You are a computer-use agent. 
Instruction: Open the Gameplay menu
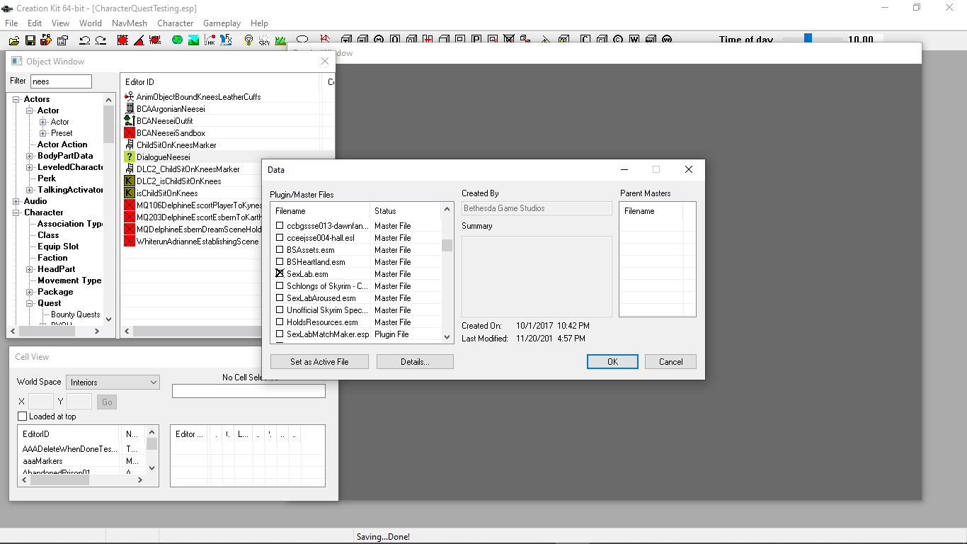pos(222,23)
